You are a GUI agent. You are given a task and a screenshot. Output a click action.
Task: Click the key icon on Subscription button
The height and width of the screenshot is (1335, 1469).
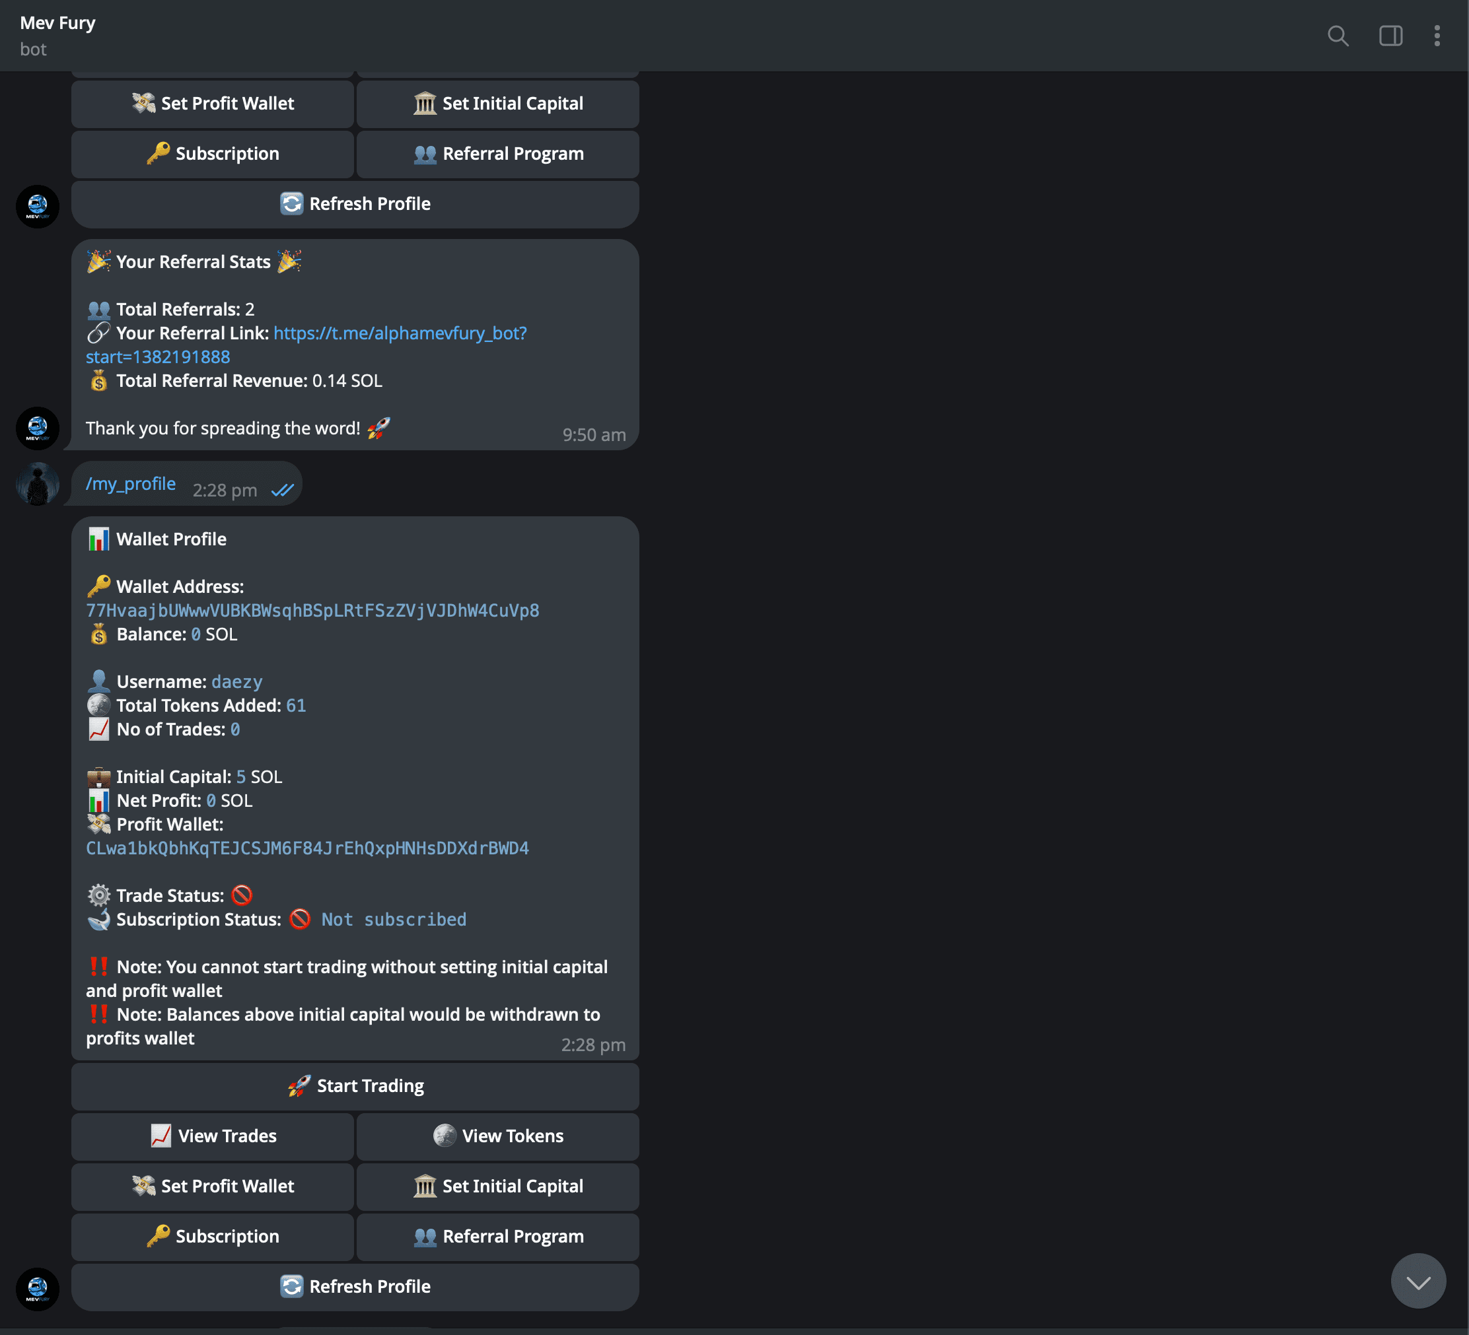160,1237
